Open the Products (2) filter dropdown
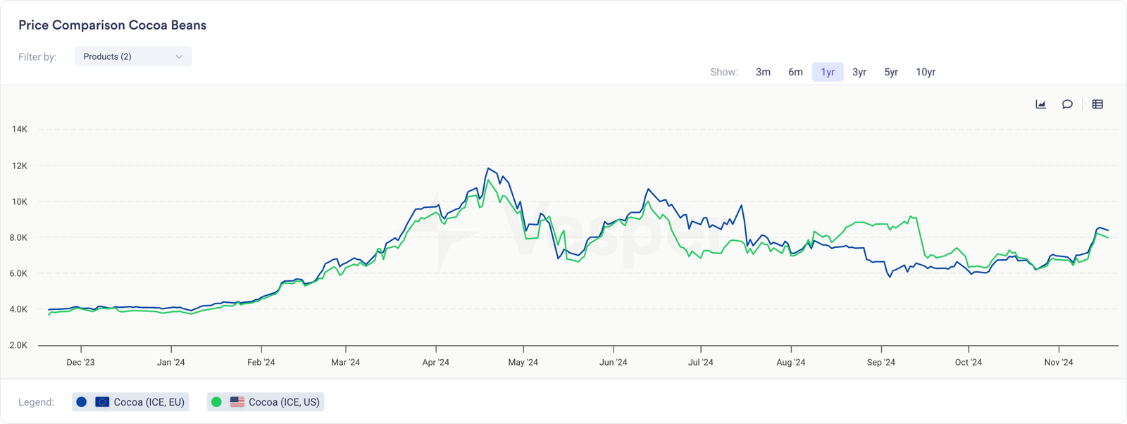This screenshot has height=424, width=1127. [x=133, y=57]
